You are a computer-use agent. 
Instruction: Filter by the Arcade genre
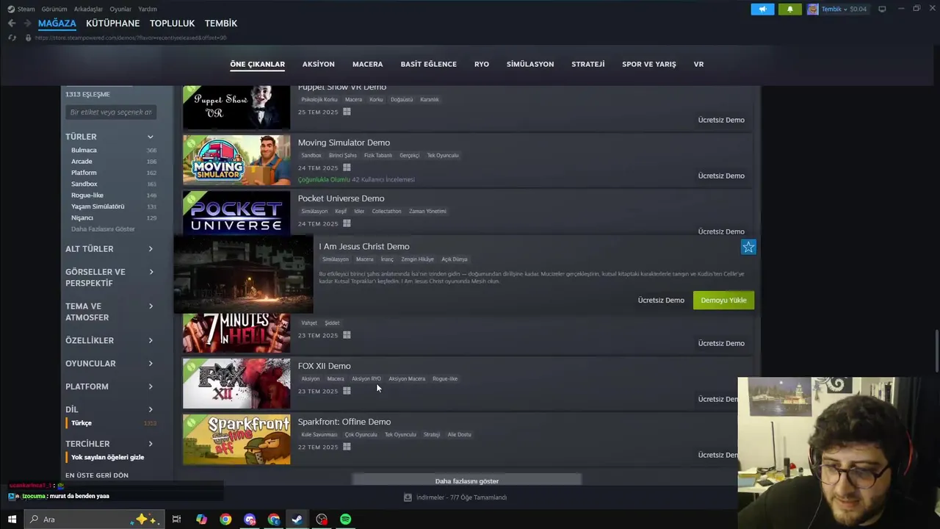82,162
